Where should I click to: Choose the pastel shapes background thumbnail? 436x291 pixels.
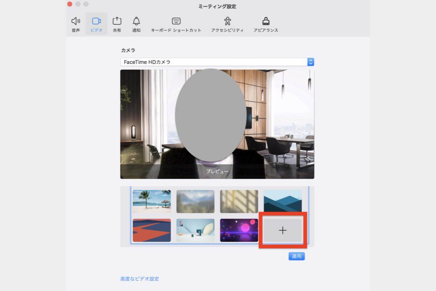point(195,230)
